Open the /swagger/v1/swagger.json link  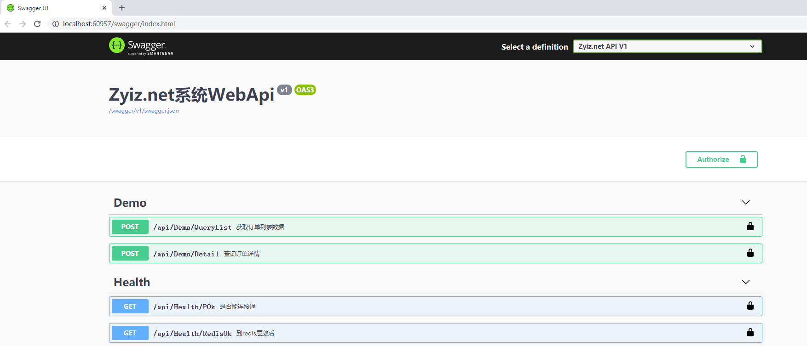pyautogui.click(x=144, y=111)
